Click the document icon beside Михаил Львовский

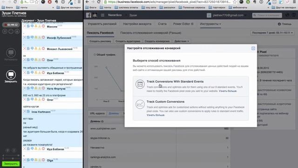pos(28,49)
